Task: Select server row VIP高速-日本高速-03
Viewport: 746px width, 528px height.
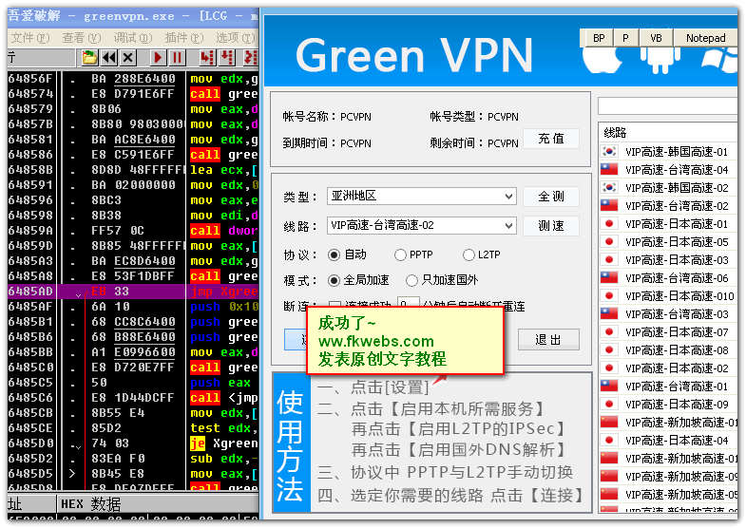Action: point(668,260)
